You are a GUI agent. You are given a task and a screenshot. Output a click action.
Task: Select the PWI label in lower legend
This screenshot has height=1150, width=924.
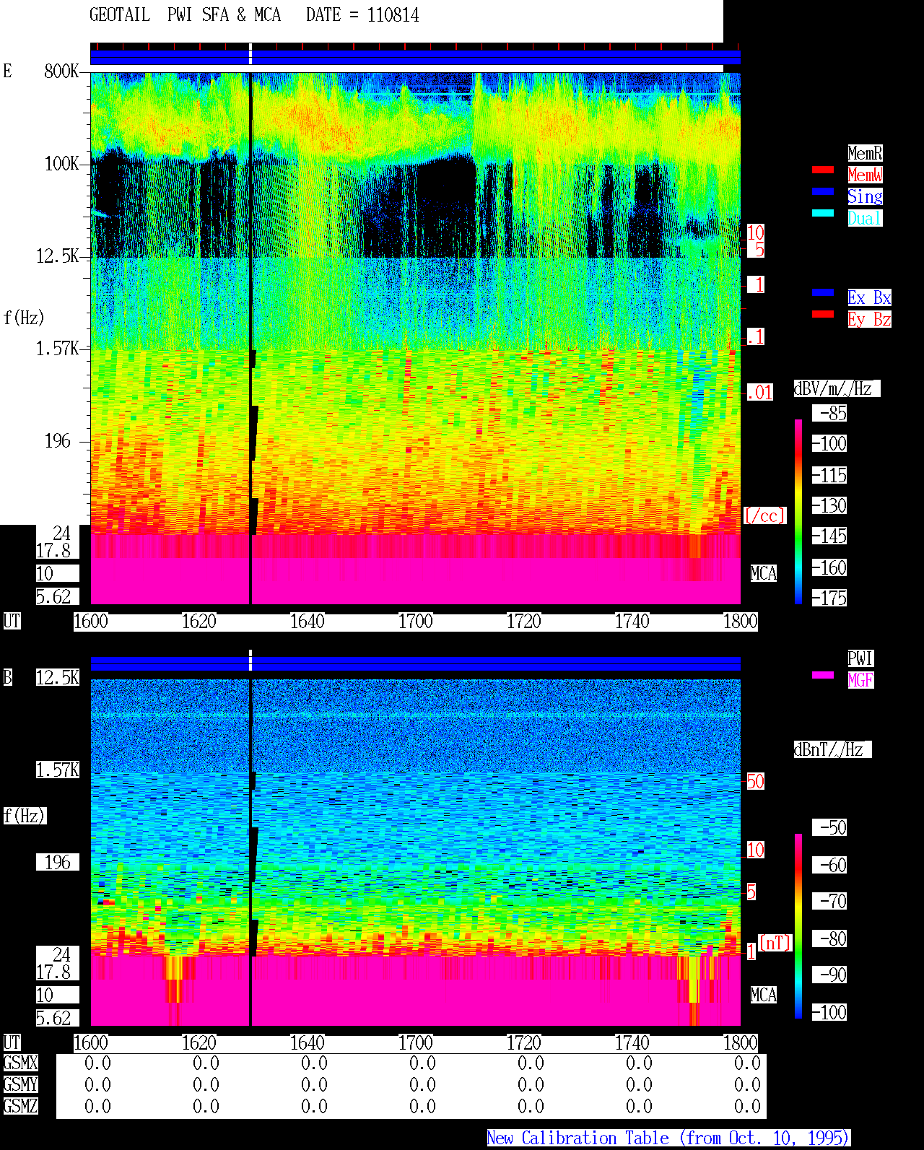(x=860, y=658)
